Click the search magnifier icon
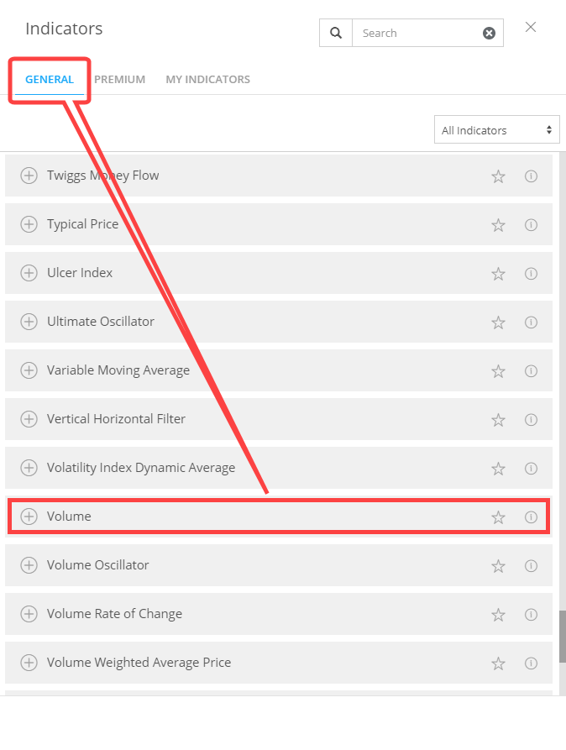 tap(335, 32)
